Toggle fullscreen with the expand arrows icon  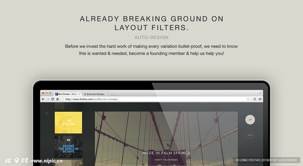point(260,93)
